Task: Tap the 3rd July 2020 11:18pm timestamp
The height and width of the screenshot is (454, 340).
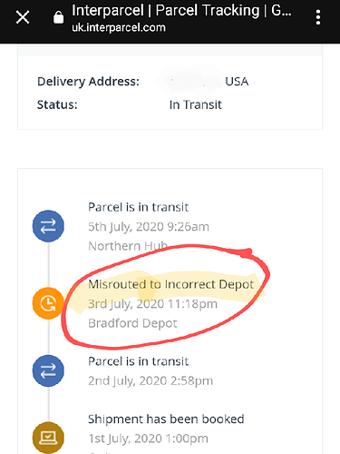Action: (x=152, y=304)
